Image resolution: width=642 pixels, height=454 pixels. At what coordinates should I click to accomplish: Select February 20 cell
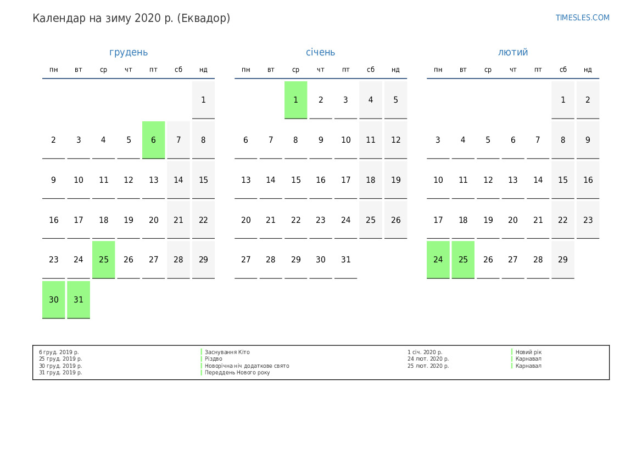(x=513, y=220)
